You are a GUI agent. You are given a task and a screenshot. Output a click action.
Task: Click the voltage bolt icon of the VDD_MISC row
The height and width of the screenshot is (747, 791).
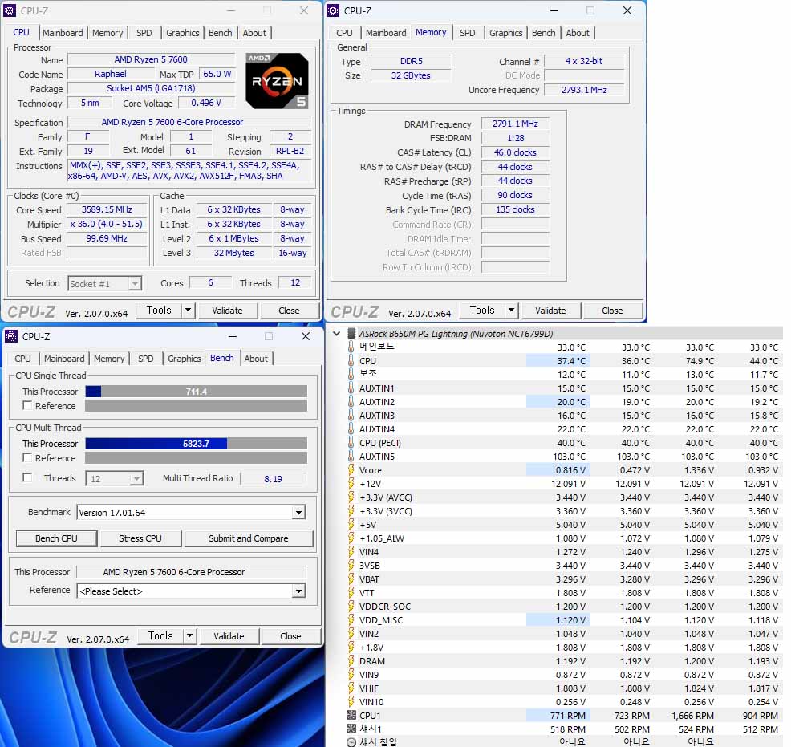pos(351,619)
